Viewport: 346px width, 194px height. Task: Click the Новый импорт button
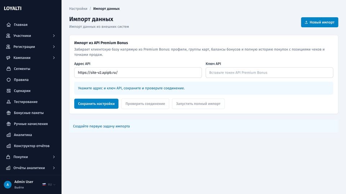320,22
